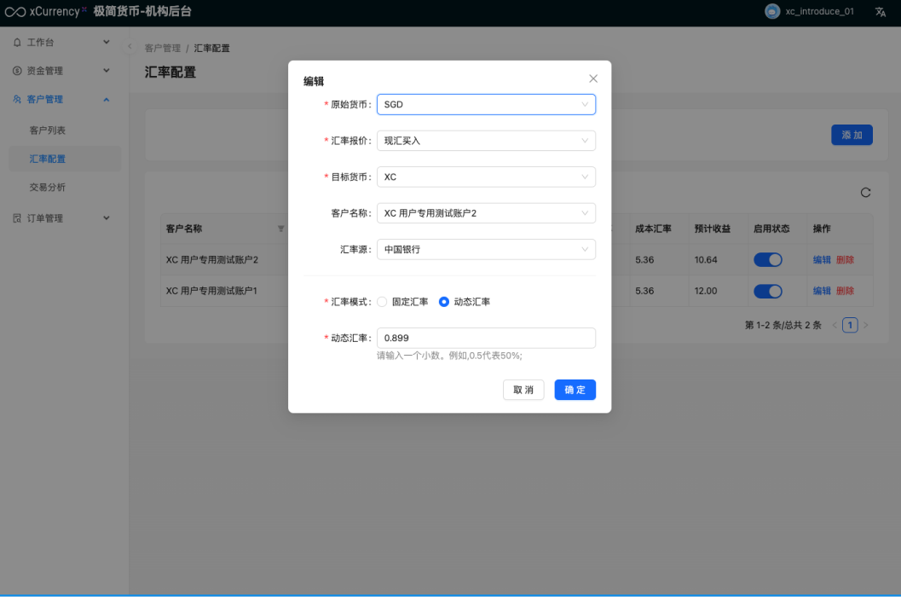
Task: Open 客户列表 in the sidebar
Action: click(x=48, y=130)
